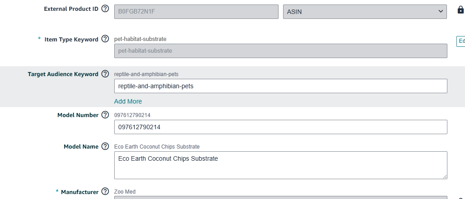
Task: Expand the ASIN product ID type dropdown
Action: coord(365,12)
